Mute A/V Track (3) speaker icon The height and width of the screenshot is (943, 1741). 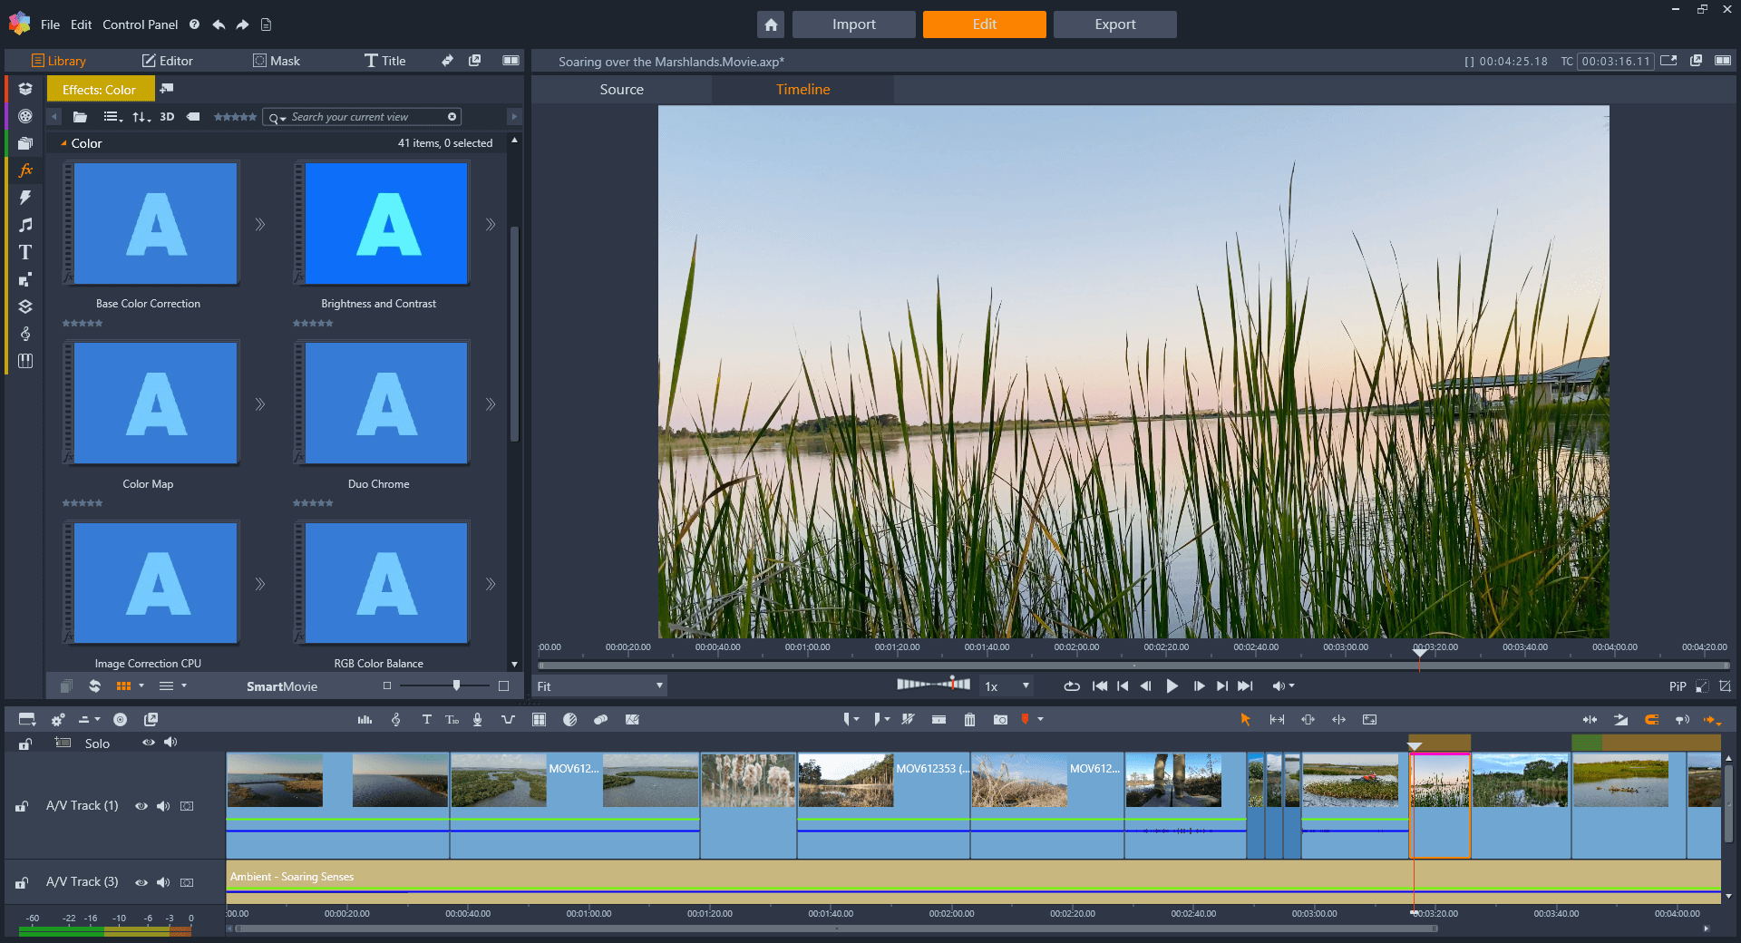[163, 882]
